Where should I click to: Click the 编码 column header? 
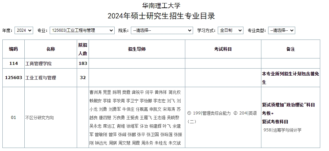[14, 49]
